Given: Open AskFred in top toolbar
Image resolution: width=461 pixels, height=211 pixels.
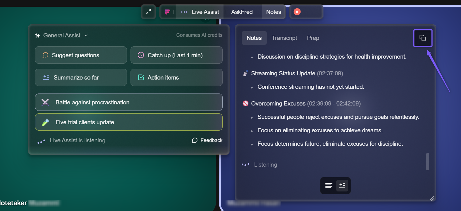Looking at the screenshot, I should [242, 12].
